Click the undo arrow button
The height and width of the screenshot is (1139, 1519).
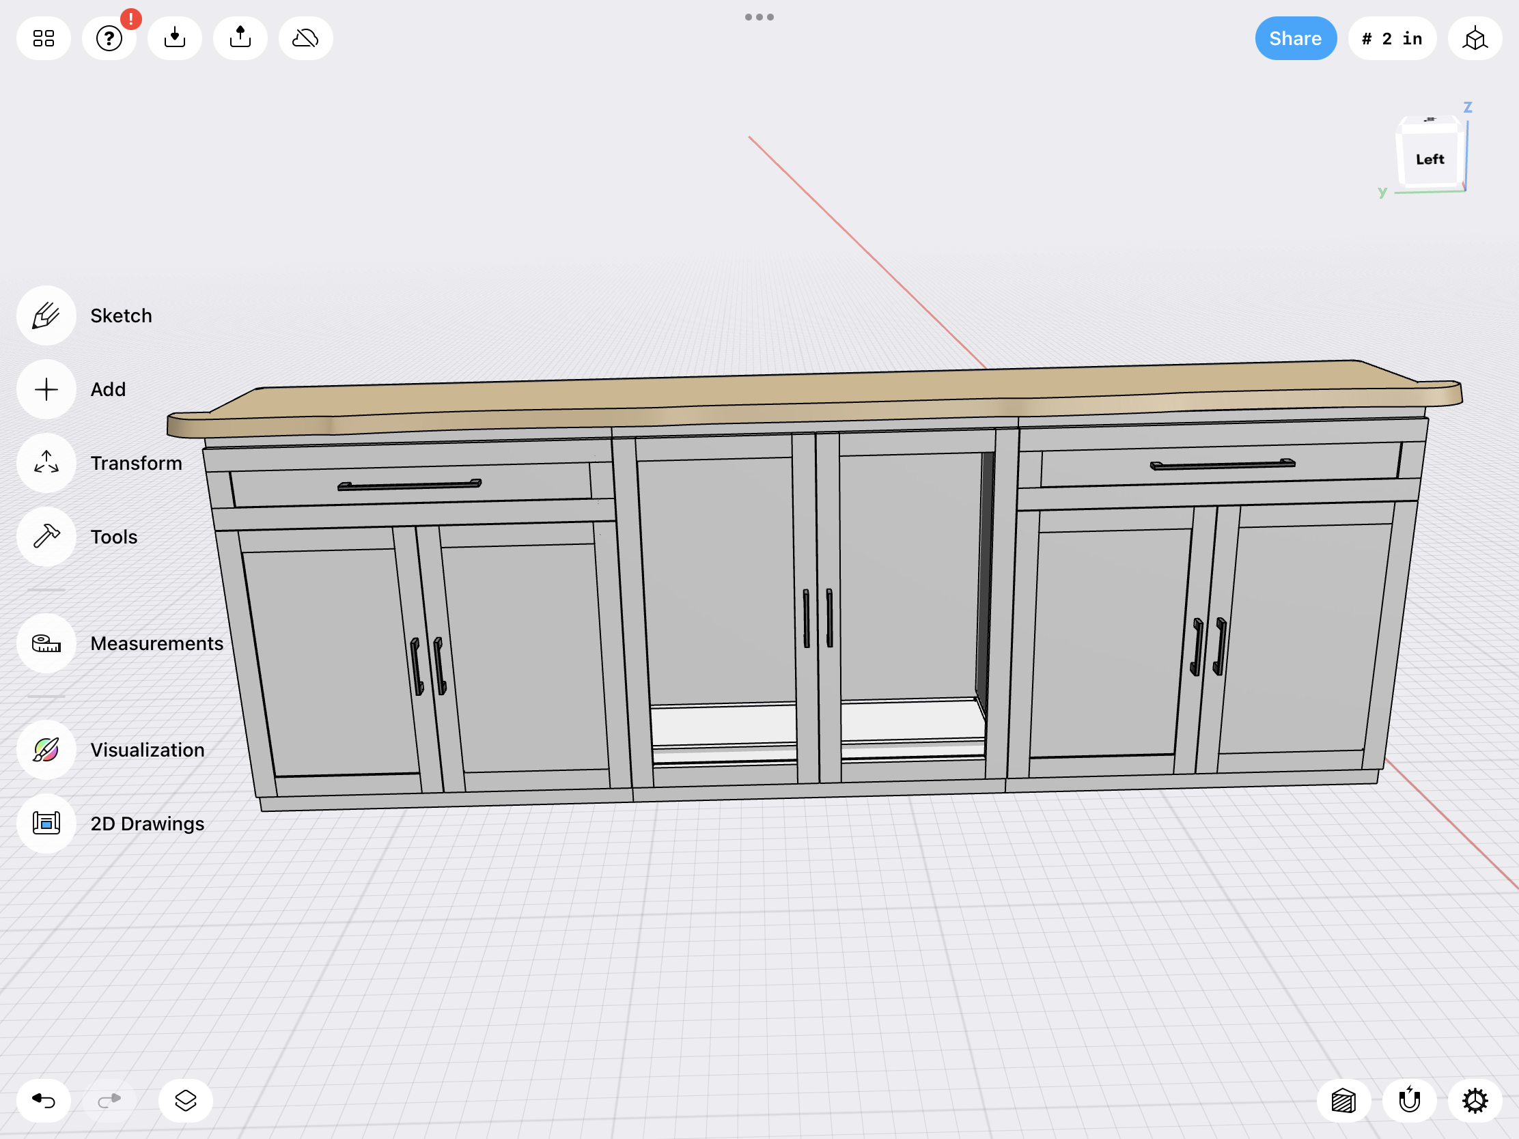43,1101
